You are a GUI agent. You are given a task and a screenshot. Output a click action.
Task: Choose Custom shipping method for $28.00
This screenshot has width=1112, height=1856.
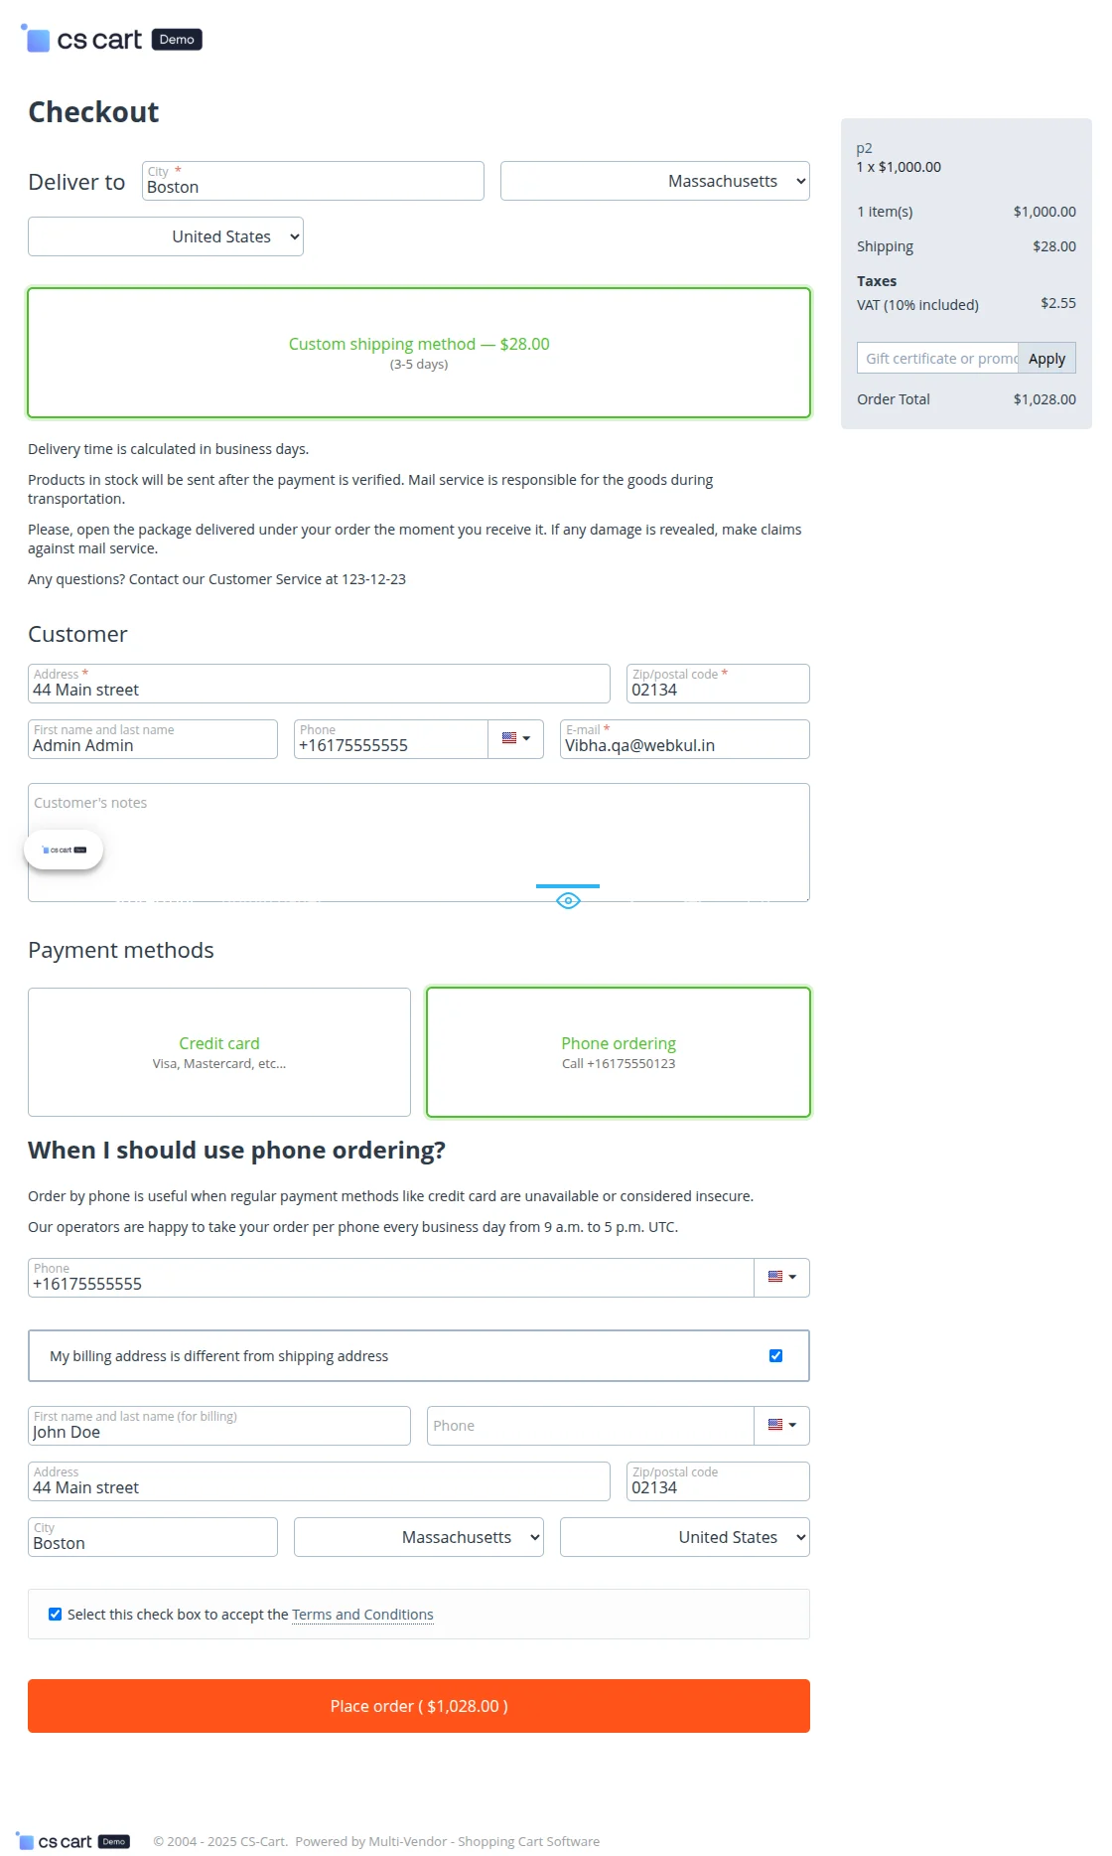click(x=419, y=353)
